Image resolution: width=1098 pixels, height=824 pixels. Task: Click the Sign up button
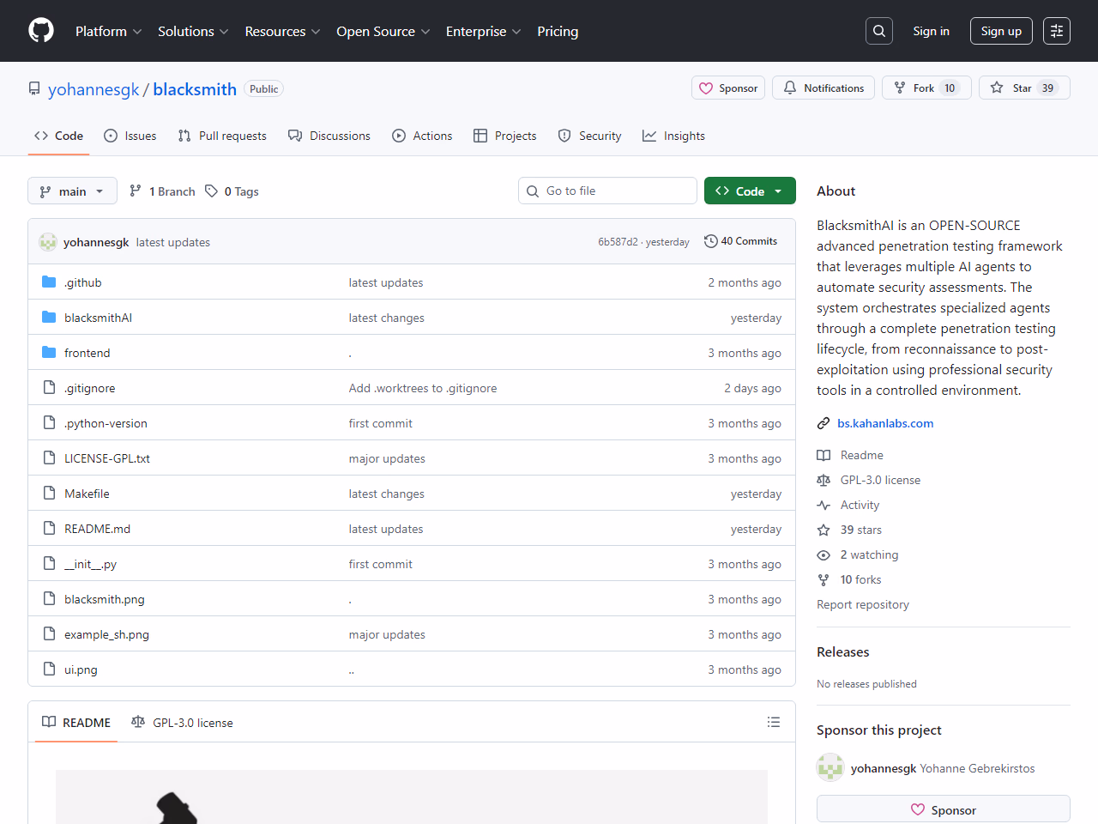click(x=1001, y=31)
